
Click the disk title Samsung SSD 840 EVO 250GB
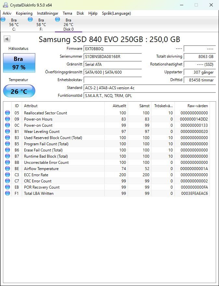click(109, 39)
